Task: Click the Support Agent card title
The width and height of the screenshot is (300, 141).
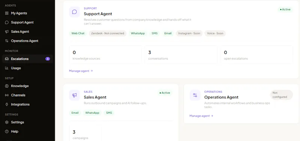Action: coord(98,14)
